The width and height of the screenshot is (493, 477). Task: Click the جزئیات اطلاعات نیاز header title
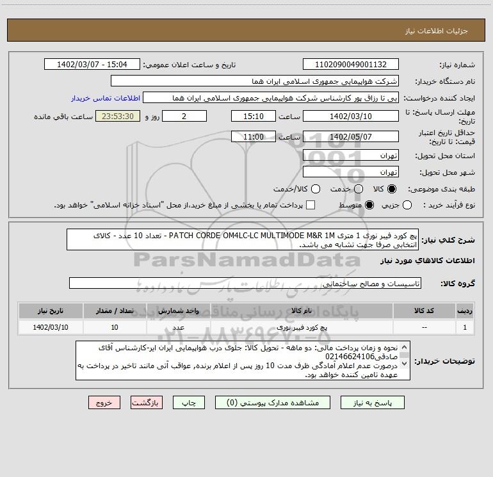(x=437, y=31)
